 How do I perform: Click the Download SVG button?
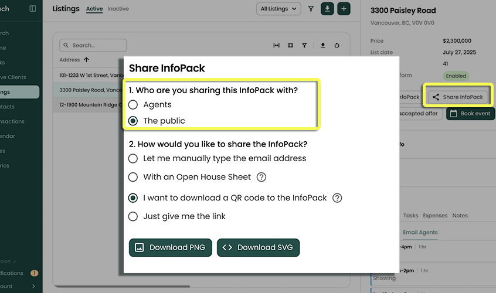(259, 247)
